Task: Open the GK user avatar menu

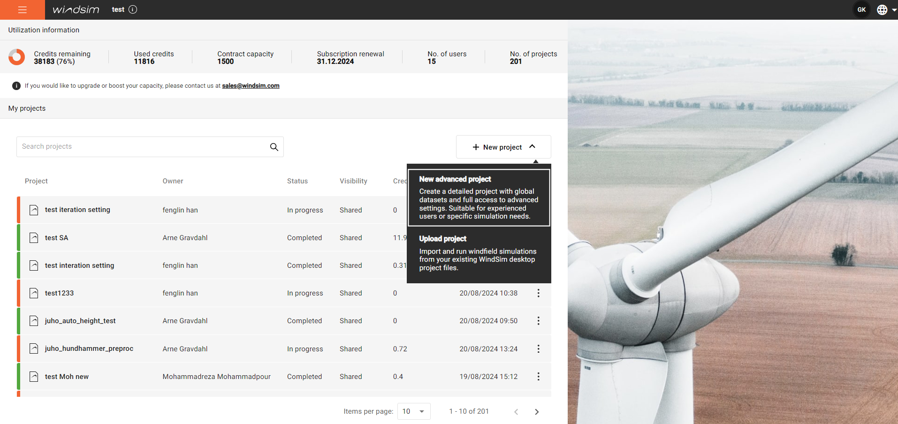Action: [x=861, y=10]
